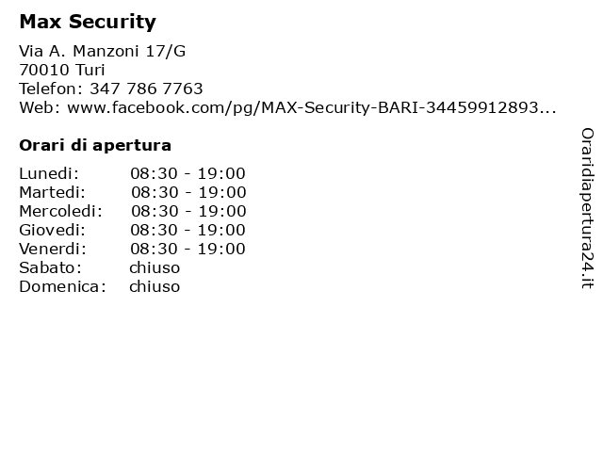Click the chiuso status for Sabato
This screenshot has height=452, width=603.
pyautogui.click(x=155, y=267)
